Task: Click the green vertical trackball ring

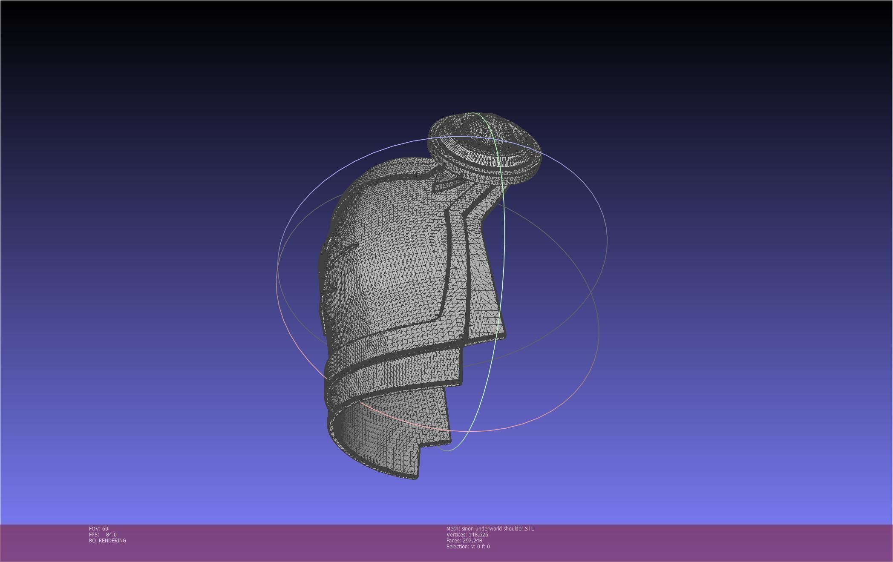Action: [504, 238]
